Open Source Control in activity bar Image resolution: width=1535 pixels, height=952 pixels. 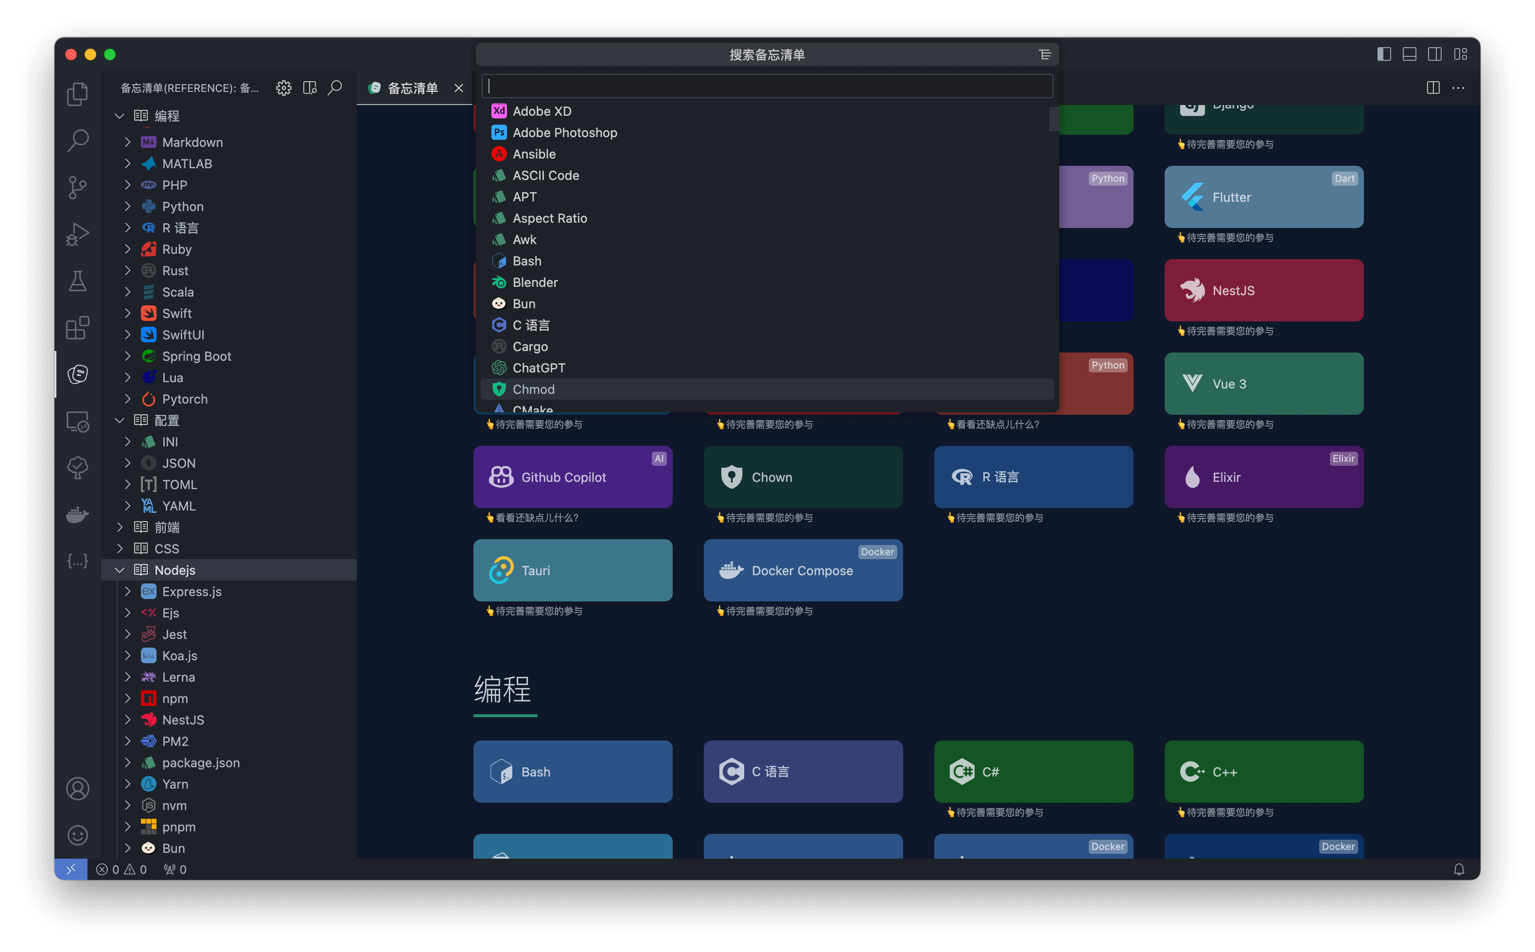(77, 188)
